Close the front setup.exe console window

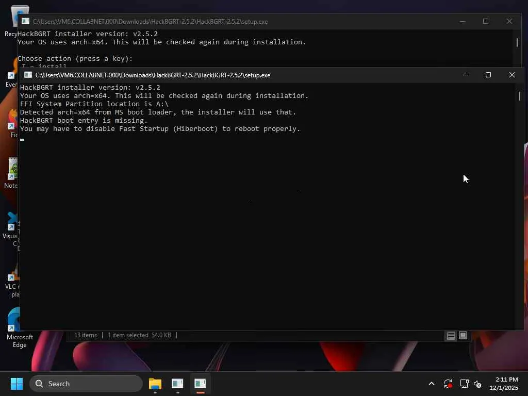click(x=512, y=75)
